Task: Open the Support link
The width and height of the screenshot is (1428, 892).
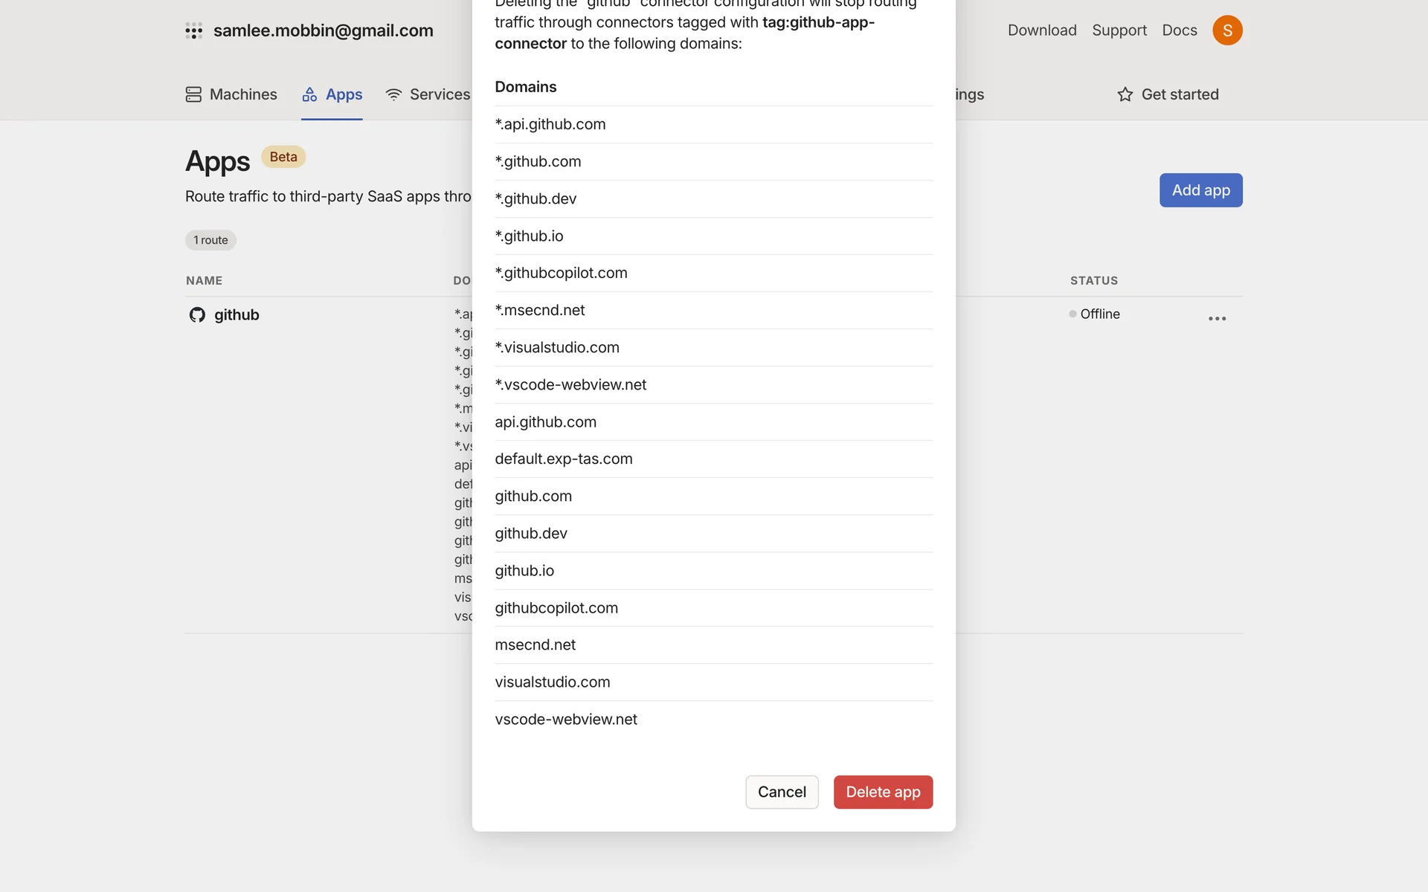Action: [x=1119, y=30]
